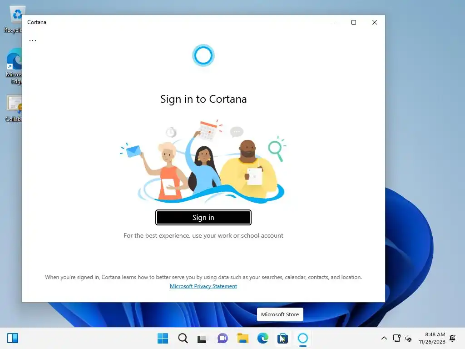Click the Sign in button
The height and width of the screenshot is (349, 465).
(203, 218)
